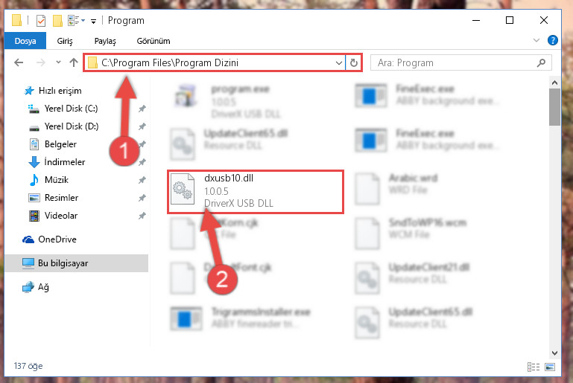Go up one folder level arrow
The width and height of the screenshot is (573, 383).
(74, 62)
